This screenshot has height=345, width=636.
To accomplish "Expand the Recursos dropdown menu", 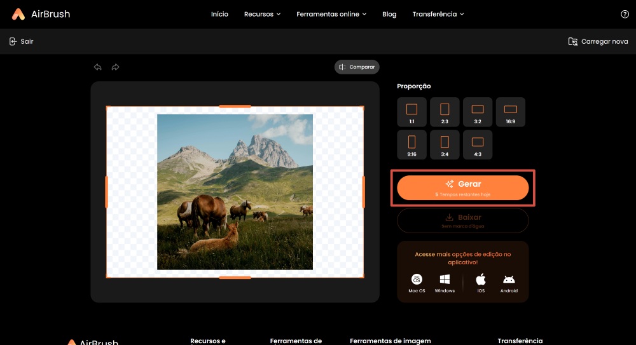I will point(262,14).
